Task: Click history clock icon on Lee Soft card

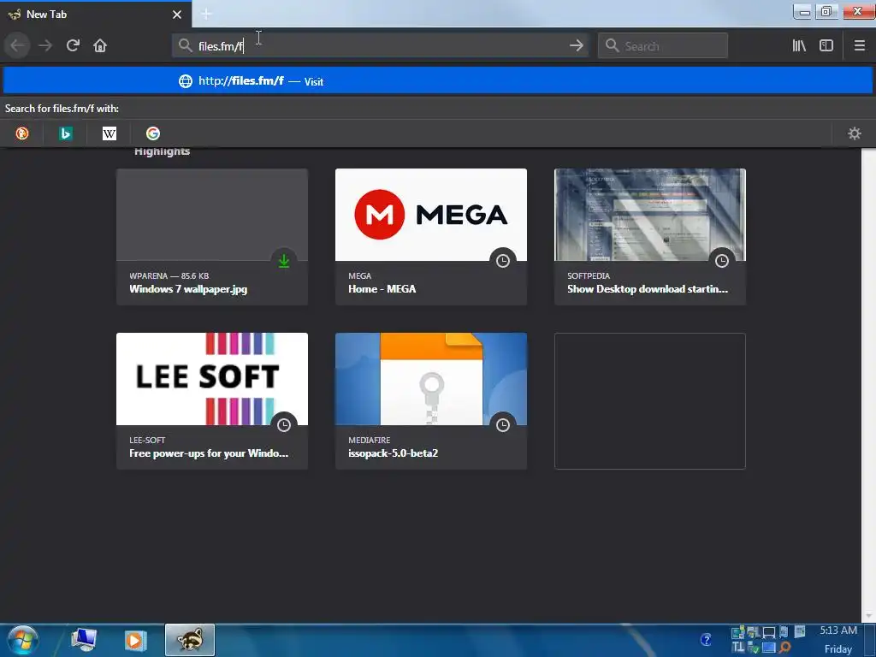Action: 284,424
